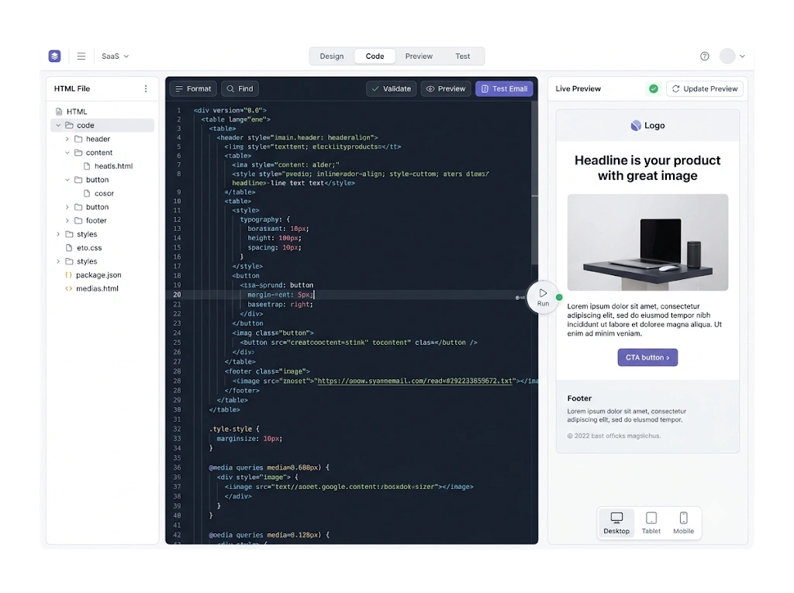Switch to the Test tab

462,57
